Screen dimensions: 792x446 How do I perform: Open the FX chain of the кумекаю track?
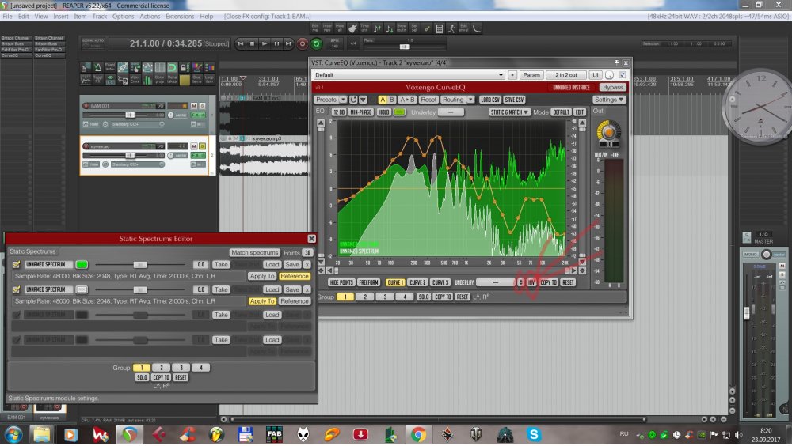[x=195, y=156]
